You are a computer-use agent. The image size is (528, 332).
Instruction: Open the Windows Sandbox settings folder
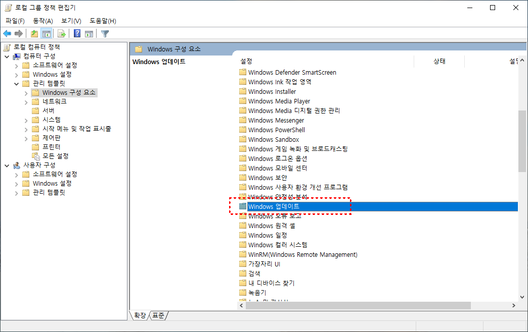pyautogui.click(x=273, y=139)
